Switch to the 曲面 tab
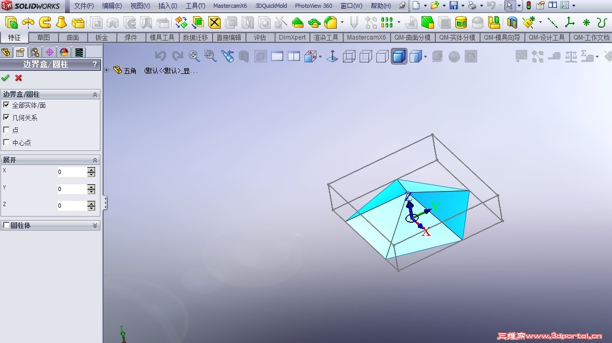 coord(73,37)
